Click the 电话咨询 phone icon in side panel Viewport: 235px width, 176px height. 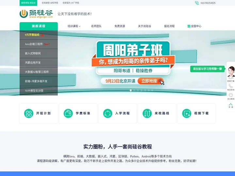pyautogui.click(x=231, y=86)
